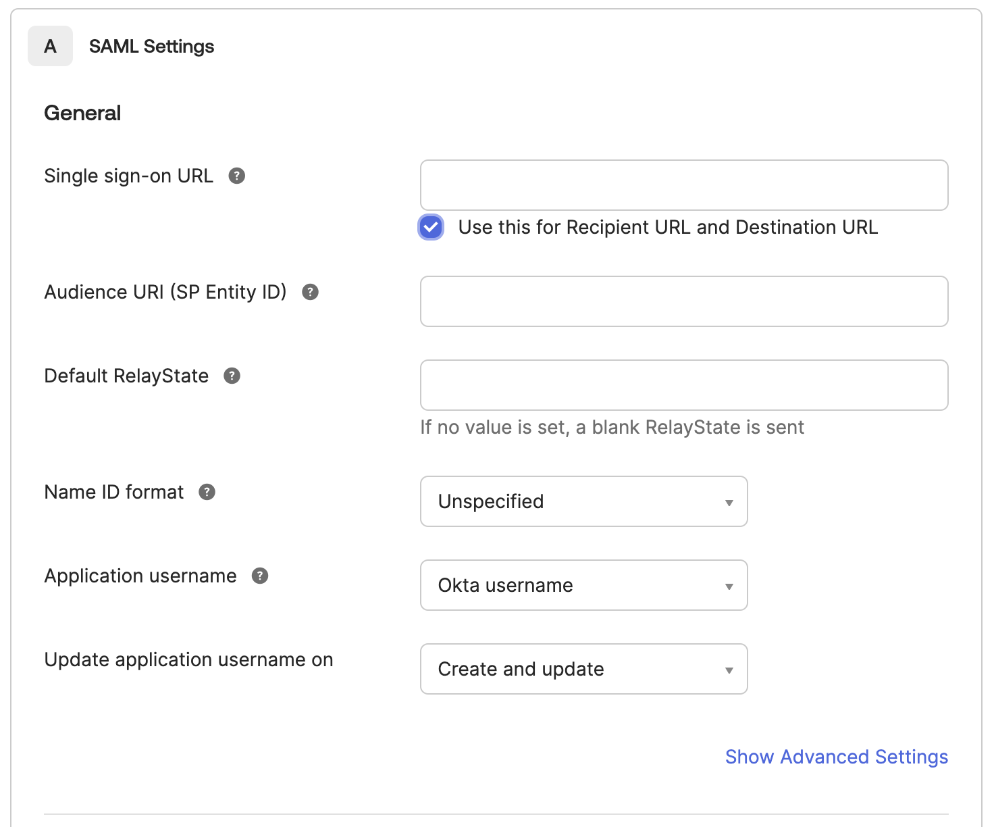Click the blank RelayState hint text
This screenshot has height=827, width=994.
(x=612, y=427)
